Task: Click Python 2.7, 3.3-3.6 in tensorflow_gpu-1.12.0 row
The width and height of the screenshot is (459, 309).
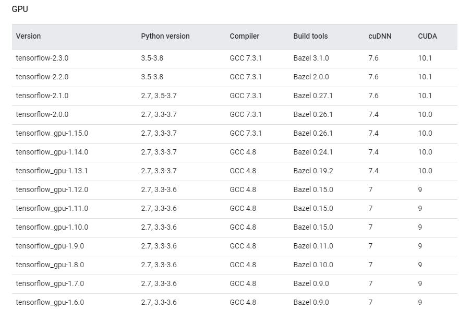Action: pos(159,189)
